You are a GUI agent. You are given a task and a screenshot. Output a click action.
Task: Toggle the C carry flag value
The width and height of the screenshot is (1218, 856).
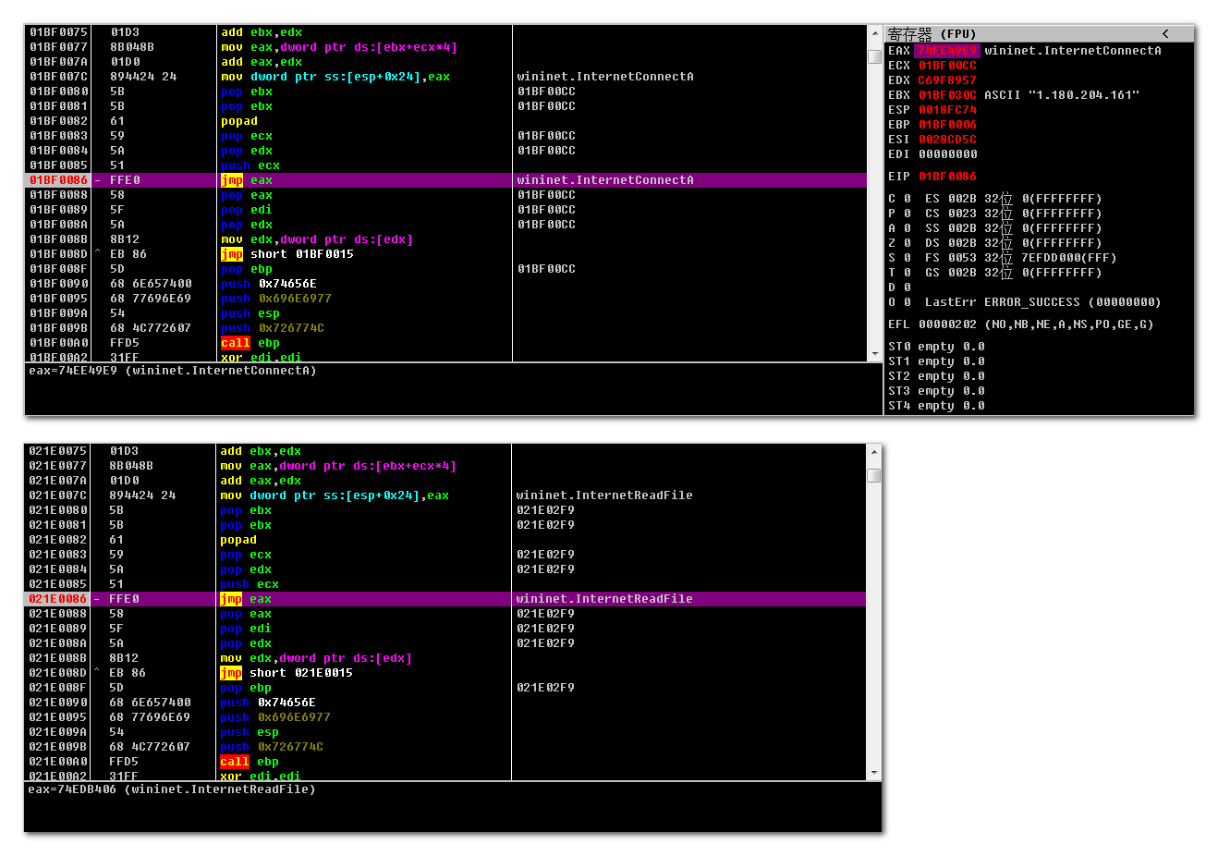point(907,199)
